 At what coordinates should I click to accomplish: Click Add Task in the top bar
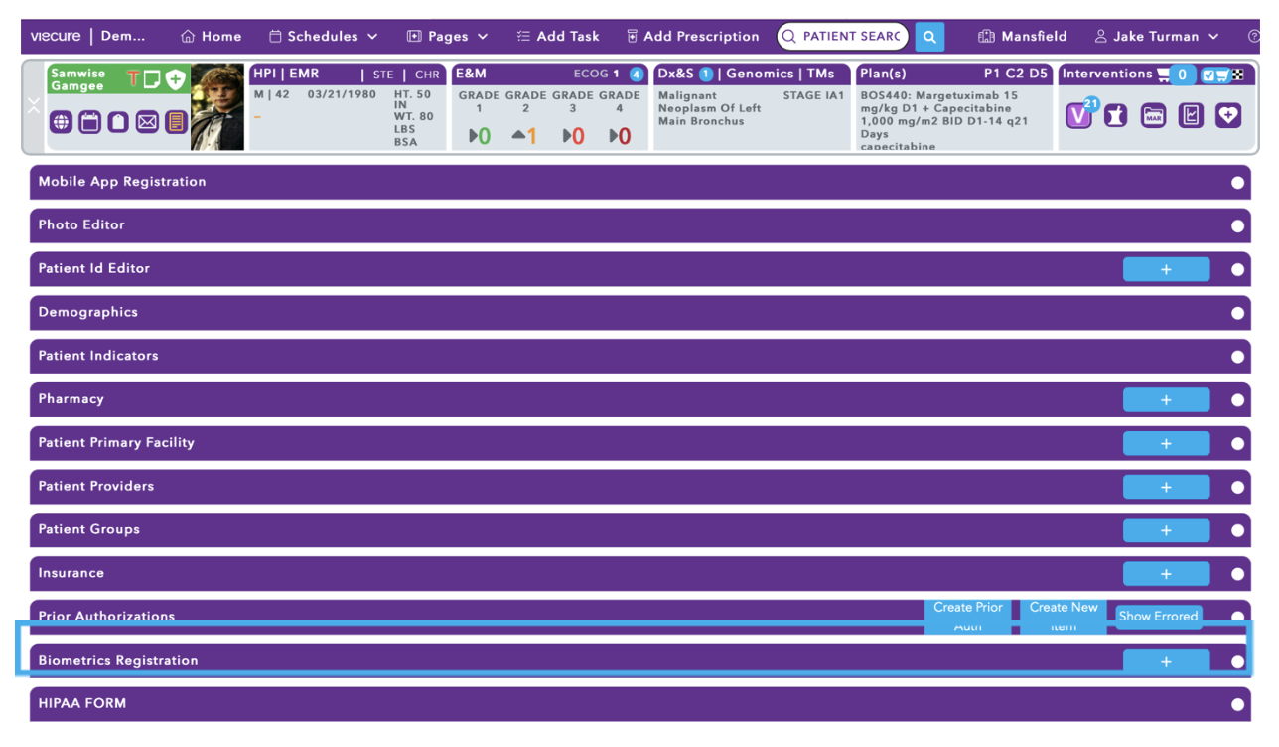pyautogui.click(x=558, y=36)
